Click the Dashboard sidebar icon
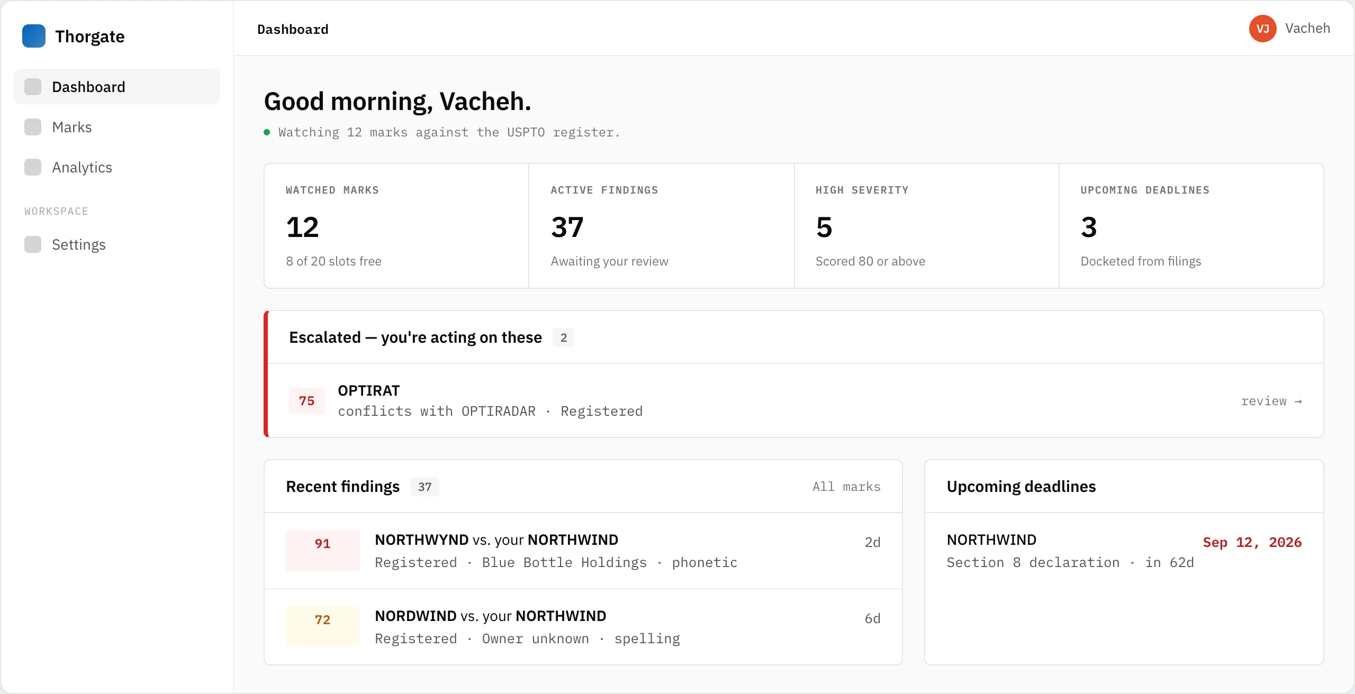Viewport: 1355px width, 694px height. tap(33, 87)
